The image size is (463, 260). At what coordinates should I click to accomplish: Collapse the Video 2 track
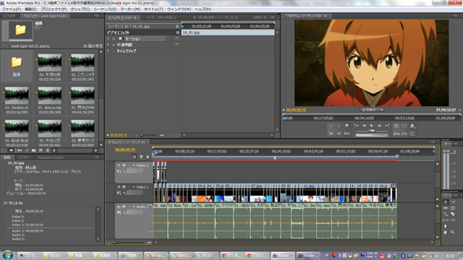[x=133, y=165]
